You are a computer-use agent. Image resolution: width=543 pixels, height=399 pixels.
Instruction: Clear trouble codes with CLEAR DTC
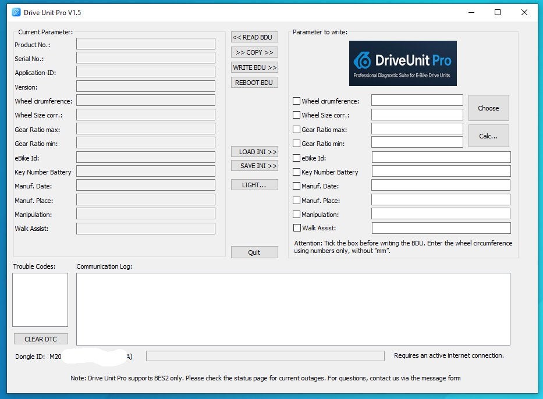pyautogui.click(x=41, y=339)
